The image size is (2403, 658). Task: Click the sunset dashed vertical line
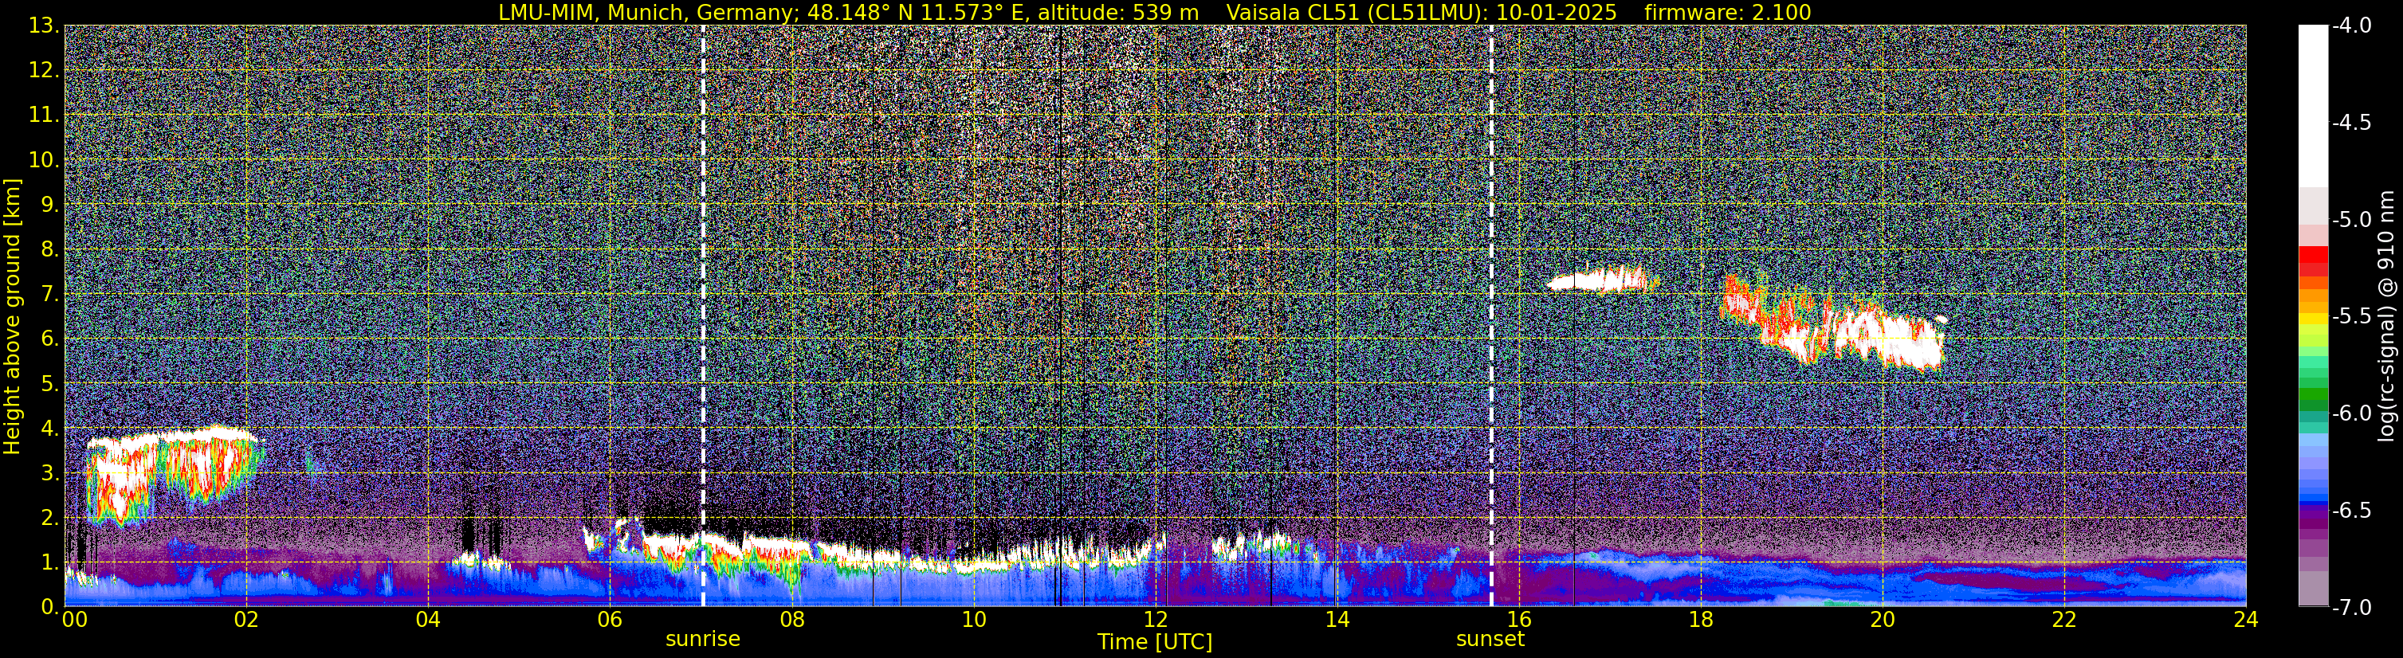click(x=1490, y=316)
